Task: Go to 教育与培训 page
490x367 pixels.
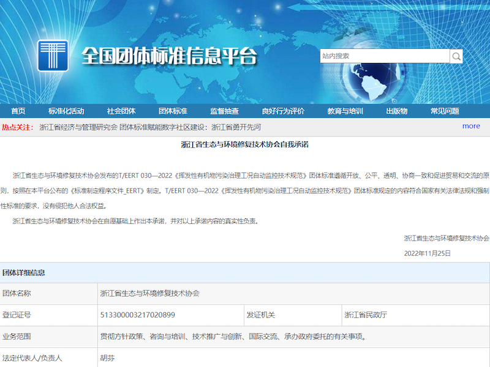Action: (x=345, y=111)
